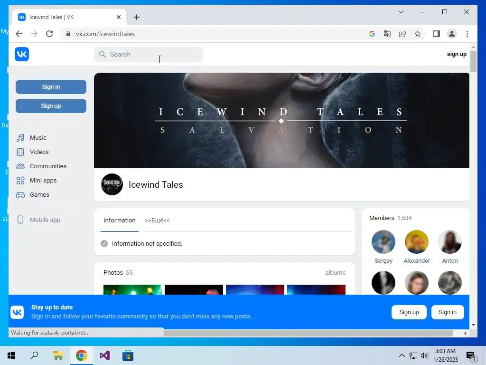
Task: Open a new Chrome tab
Action: click(x=137, y=17)
